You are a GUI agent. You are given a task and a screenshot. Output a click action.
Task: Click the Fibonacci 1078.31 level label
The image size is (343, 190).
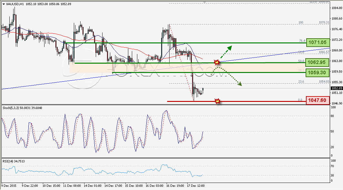click(324, 23)
